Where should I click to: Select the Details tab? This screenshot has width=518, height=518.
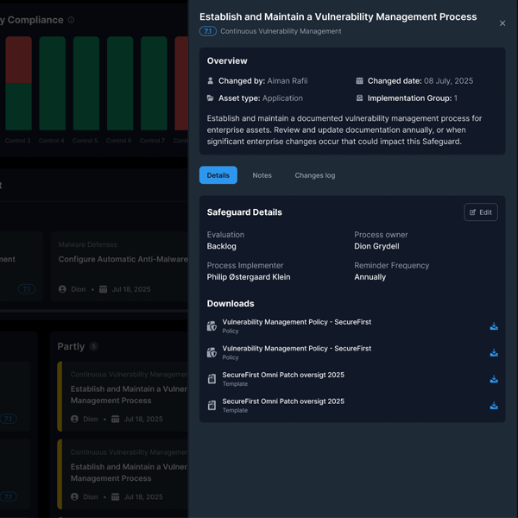pyautogui.click(x=218, y=175)
